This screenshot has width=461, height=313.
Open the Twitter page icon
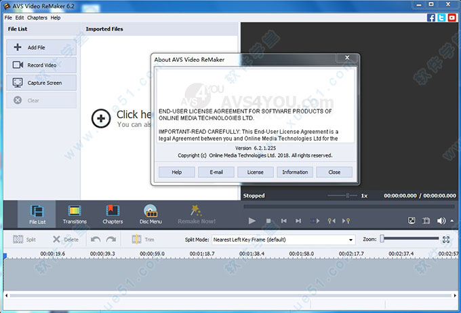pyautogui.click(x=441, y=18)
